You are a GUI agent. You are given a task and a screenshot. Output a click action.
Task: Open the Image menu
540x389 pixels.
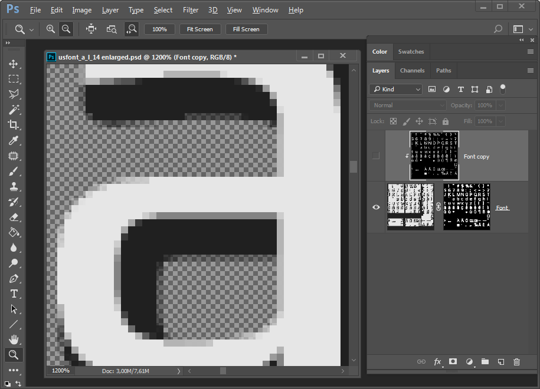coord(82,10)
